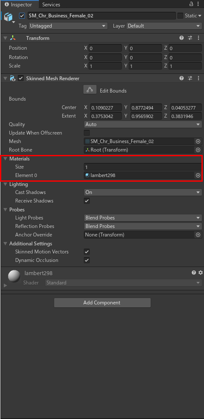Open the Layer dropdown showing Default

click(164, 26)
